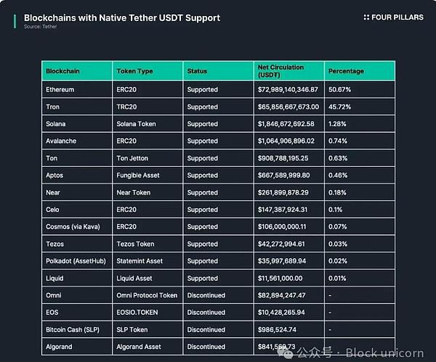Click the Net Circulation (USDT) header
This screenshot has width=436, height=362.
[289, 71]
